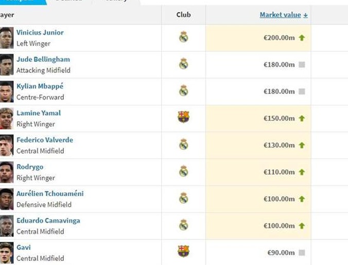Click Real Madrid crest in Eduardo Camavinga row
Viewport: 348px width, 265px height.
184,225
